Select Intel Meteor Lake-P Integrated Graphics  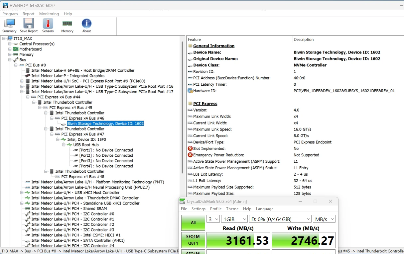click(68, 76)
